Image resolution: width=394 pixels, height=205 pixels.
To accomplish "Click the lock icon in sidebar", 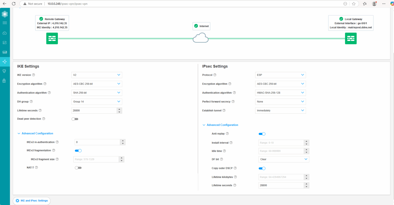I will pyautogui.click(x=5, y=80).
